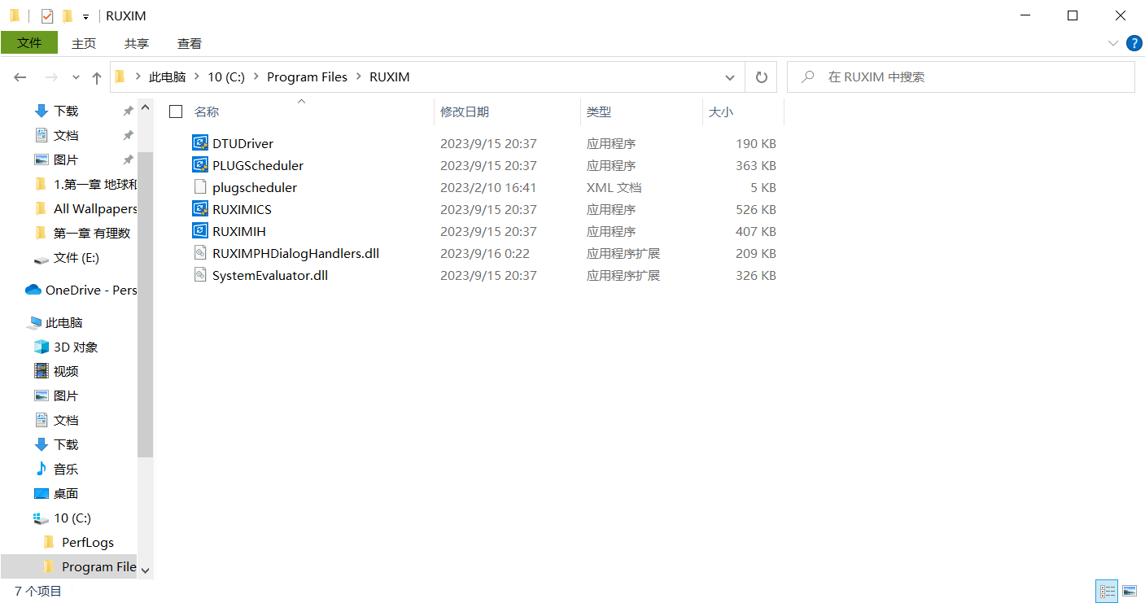Click the navigation pane scroll down arrow

tap(145, 570)
